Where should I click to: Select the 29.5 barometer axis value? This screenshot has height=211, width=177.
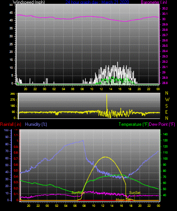pyautogui.click(x=165, y=46)
